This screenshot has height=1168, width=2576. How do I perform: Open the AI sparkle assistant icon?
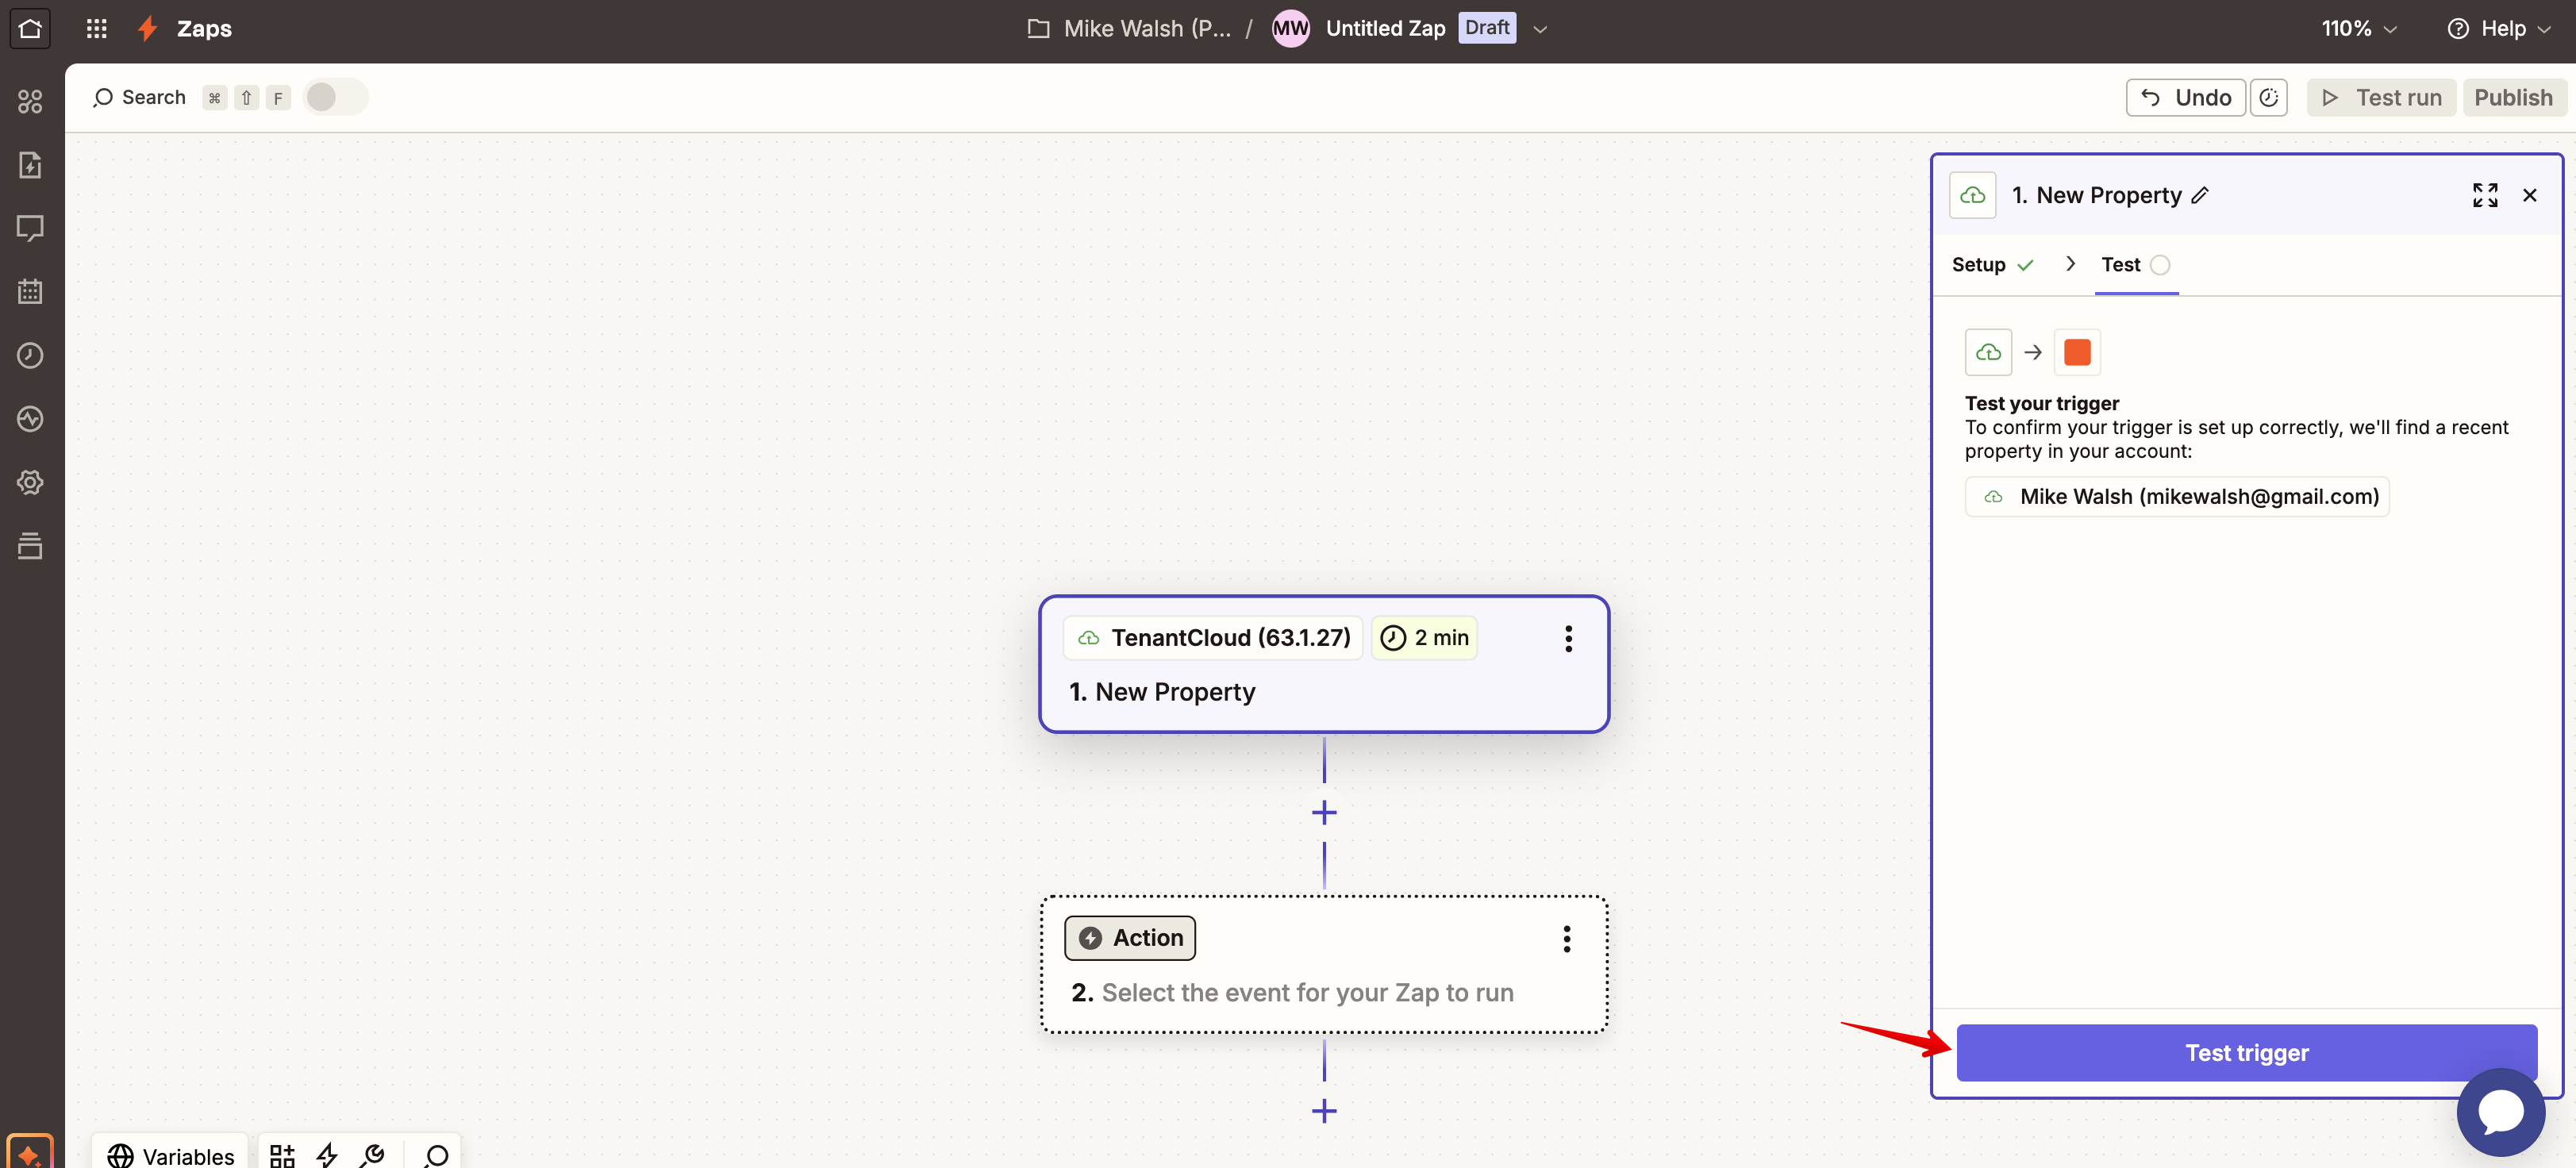coord(29,1152)
